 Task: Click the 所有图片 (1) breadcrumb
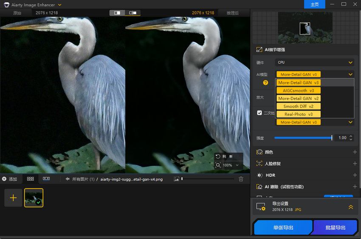click(x=83, y=179)
